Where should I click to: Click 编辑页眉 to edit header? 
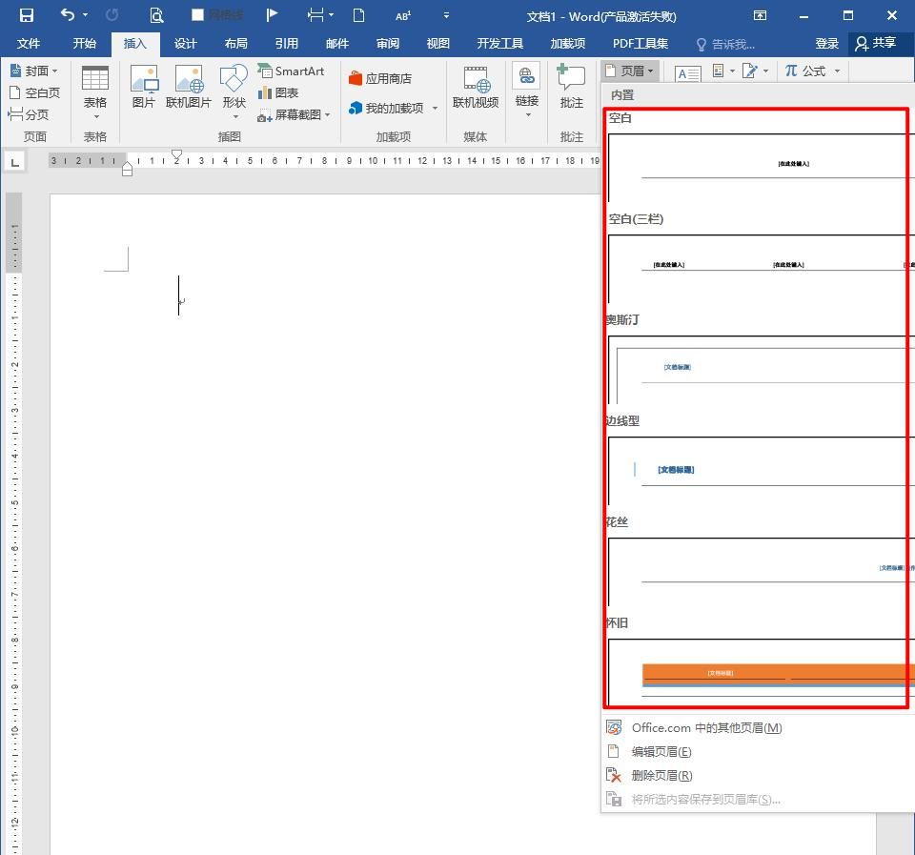click(x=661, y=752)
